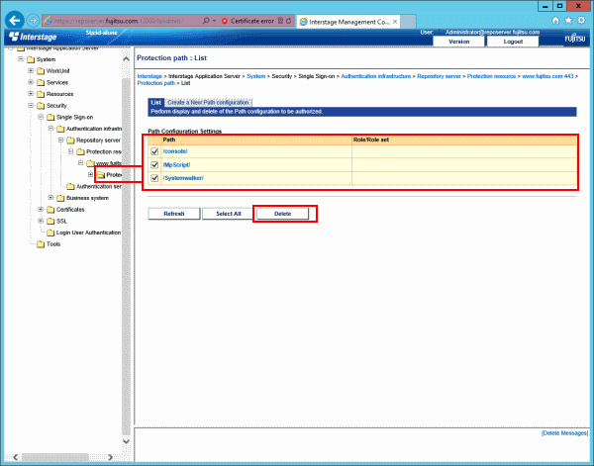Open the Repository server breadcrumb link
This screenshot has height=466, width=594.
click(439, 76)
